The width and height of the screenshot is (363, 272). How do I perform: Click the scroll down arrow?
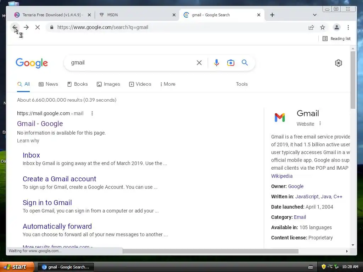[x=353, y=245]
